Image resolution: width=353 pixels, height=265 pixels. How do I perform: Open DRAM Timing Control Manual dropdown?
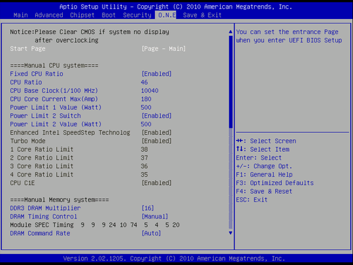coord(155,217)
